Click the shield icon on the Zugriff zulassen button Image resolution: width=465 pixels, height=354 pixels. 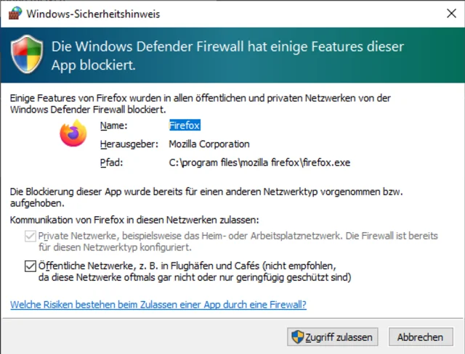[x=296, y=337]
